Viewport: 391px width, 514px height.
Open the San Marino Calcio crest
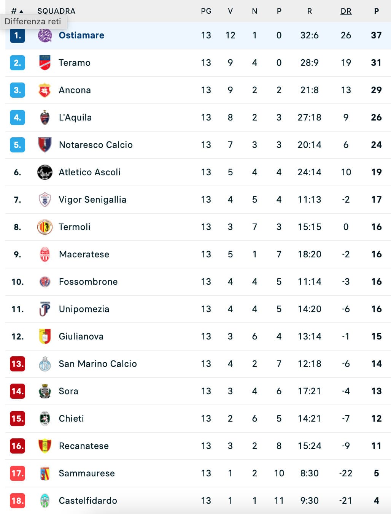[x=45, y=364]
